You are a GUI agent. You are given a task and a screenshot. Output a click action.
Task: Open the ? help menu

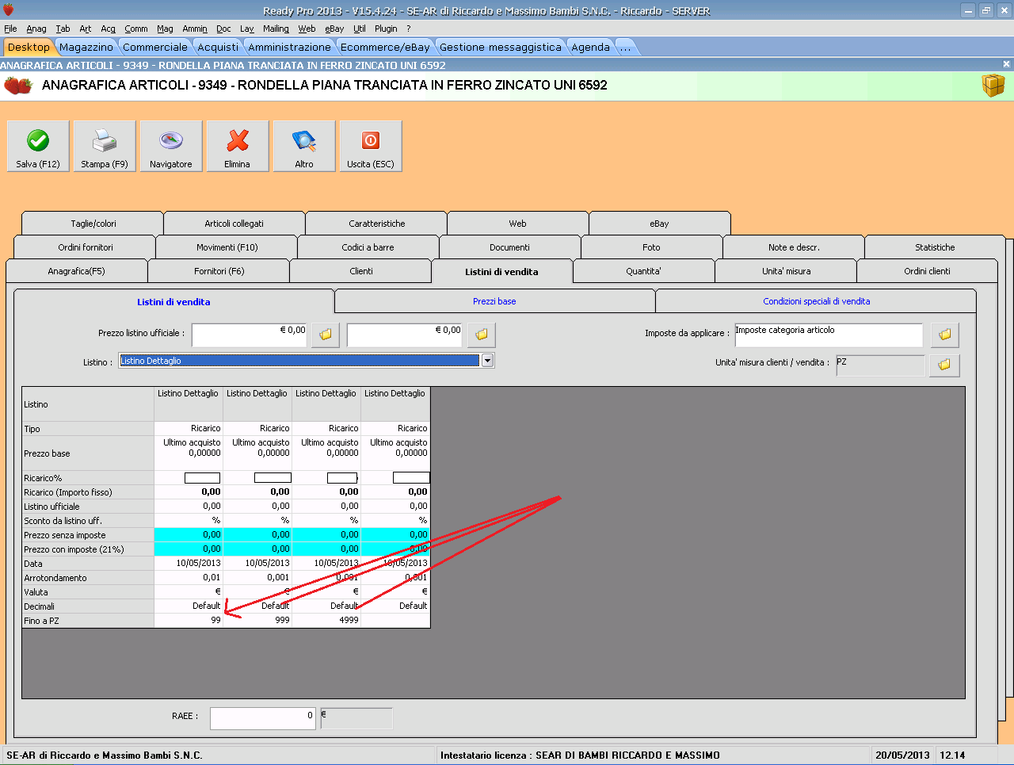[x=409, y=29]
